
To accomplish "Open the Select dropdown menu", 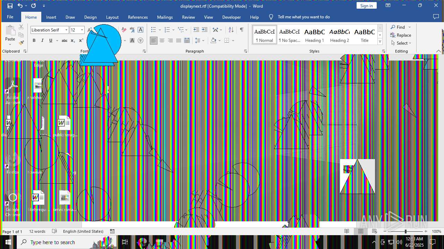I will click(x=401, y=43).
